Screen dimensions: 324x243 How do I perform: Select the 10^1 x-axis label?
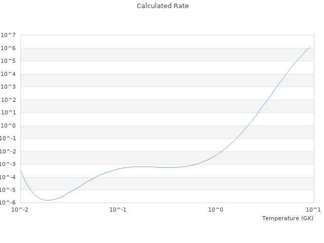tap(313, 210)
